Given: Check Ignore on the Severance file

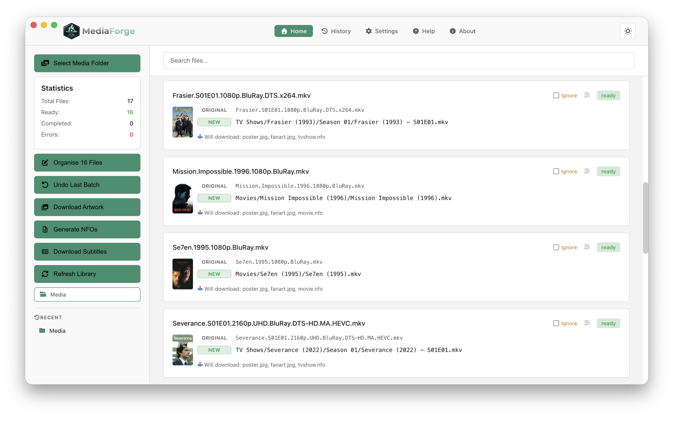Looking at the screenshot, I should click(x=556, y=323).
